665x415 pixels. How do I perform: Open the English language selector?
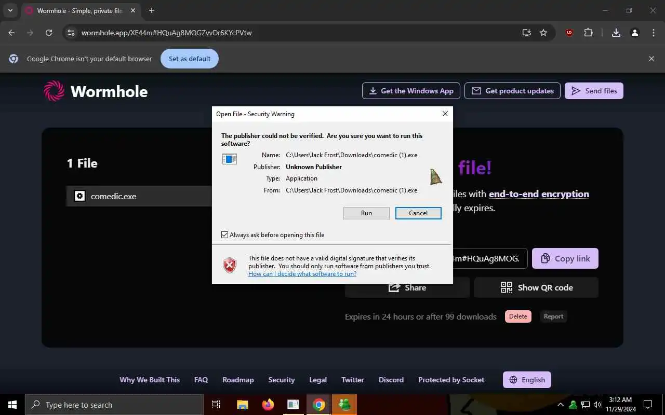527,380
